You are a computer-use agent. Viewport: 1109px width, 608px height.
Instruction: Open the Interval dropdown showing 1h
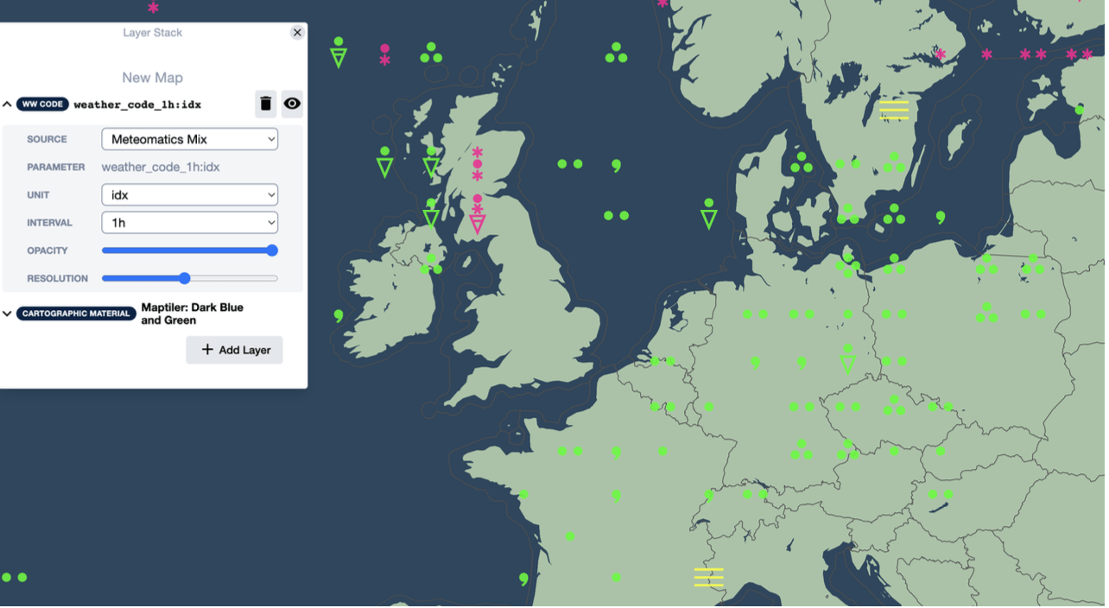[x=190, y=223]
